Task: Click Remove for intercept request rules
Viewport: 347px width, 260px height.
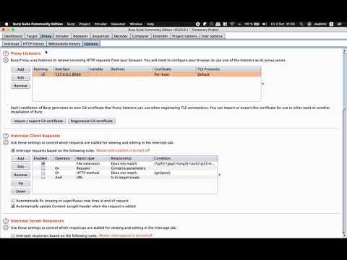Action: (21, 175)
